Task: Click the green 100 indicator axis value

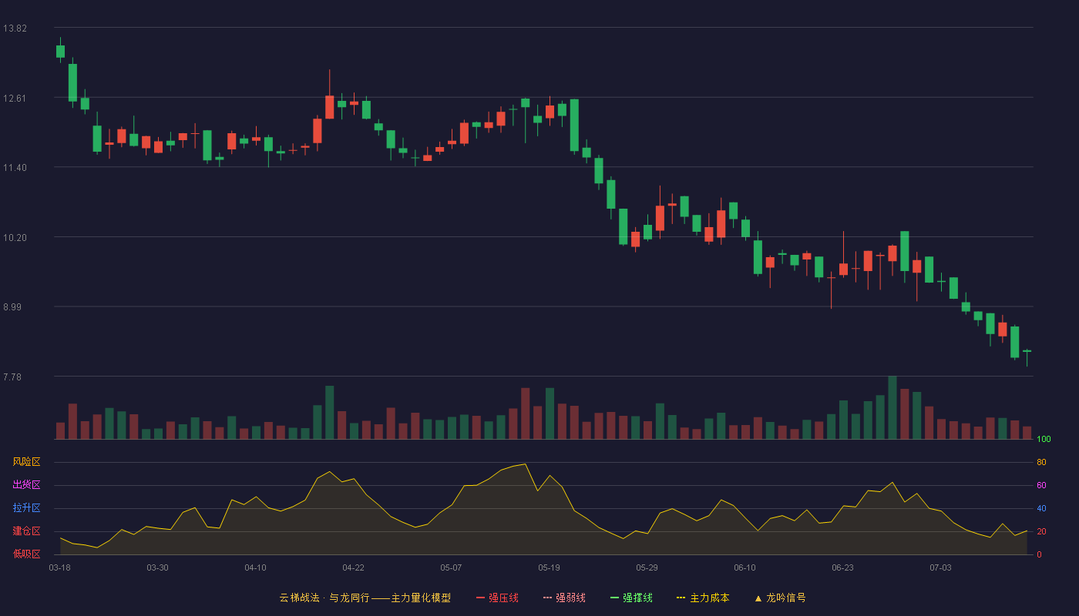Action: (1044, 440)
